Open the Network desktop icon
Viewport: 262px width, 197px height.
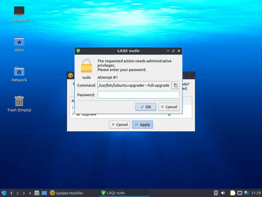coord(19,74)
